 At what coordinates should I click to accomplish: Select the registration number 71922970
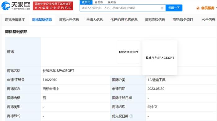50,80
